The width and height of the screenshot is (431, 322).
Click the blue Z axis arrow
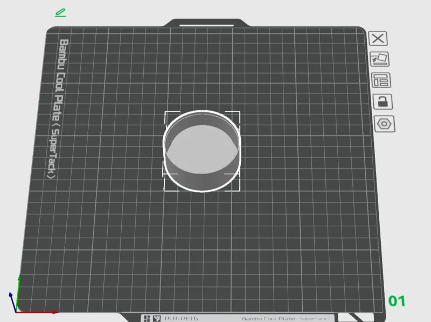click(x=12, y=302)
